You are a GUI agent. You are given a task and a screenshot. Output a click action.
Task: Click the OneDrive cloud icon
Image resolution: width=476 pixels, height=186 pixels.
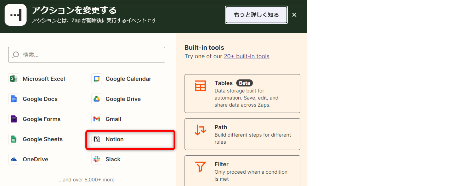(x=14, y=159)
